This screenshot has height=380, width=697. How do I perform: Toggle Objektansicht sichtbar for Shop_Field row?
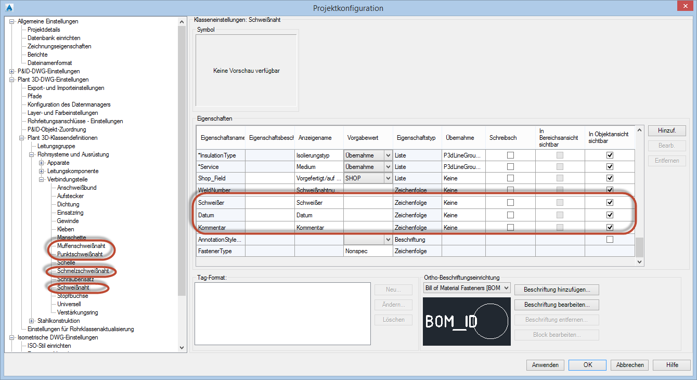pyautogui.click(x=610, y=178)
